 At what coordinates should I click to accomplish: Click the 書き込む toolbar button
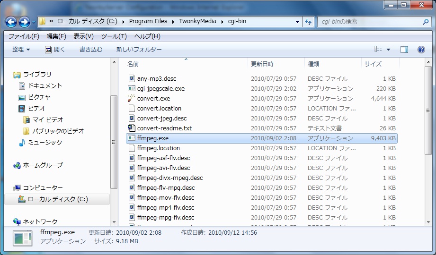pyautogui.click(x=91, y=50)
